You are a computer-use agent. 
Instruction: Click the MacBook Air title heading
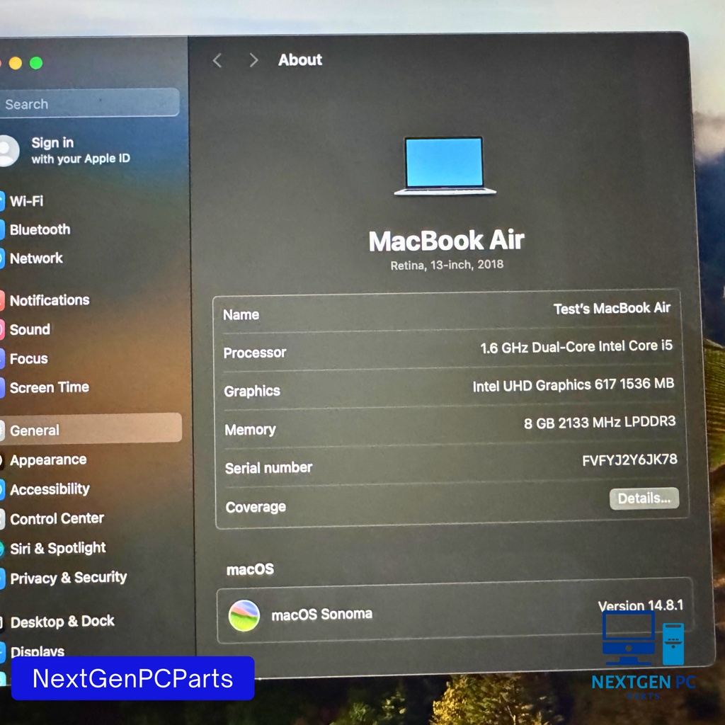pyautogui.click(x=446, y=241)
